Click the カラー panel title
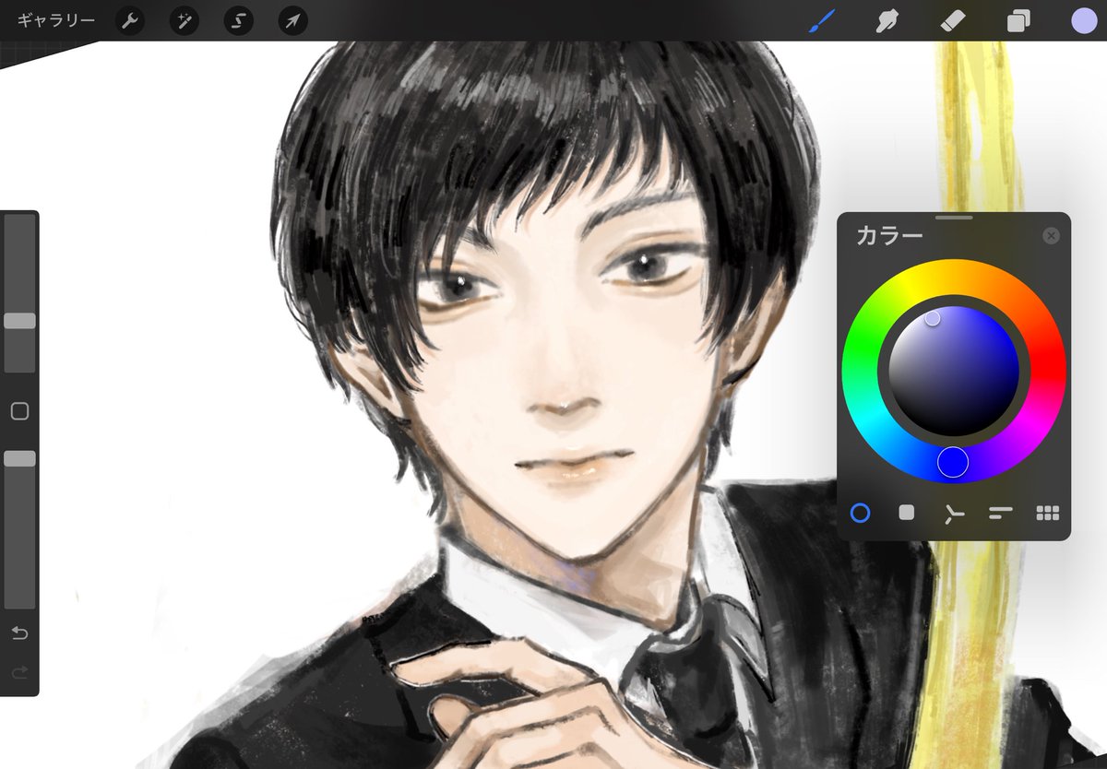The width and height of the screenshot is (1107, 769). click(x=889, y=236)
